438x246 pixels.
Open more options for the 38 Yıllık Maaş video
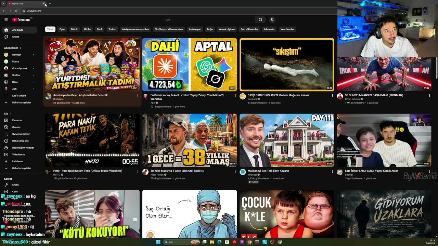point(235,171)
